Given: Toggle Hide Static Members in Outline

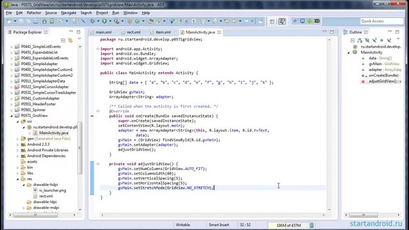Looking at the screenshot, I should click(x=374, y=40).
